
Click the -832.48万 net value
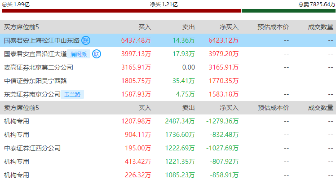[224, 135]
